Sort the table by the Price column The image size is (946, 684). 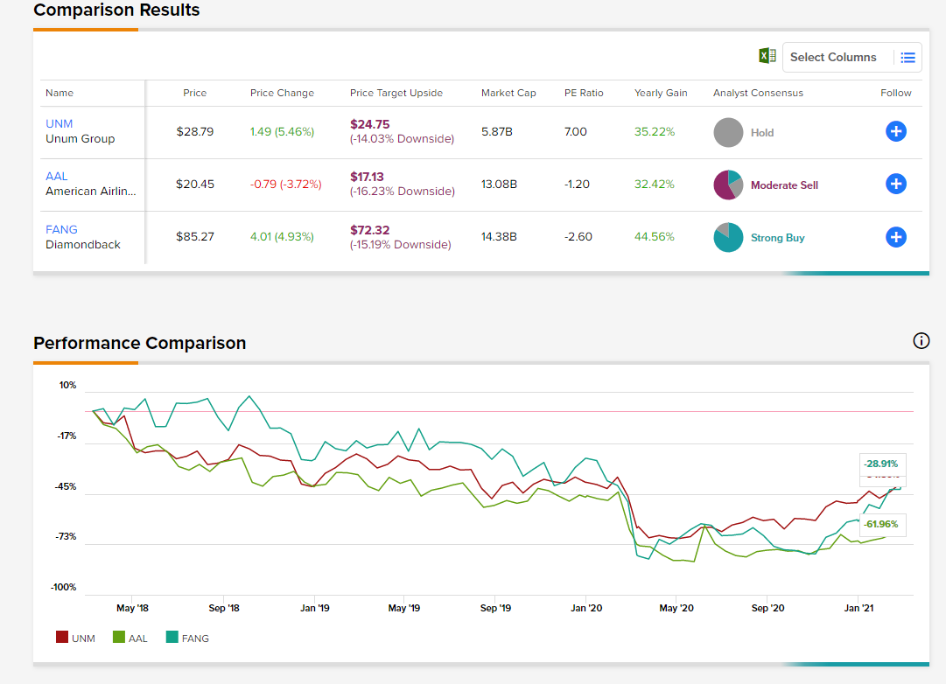coord(194,93)
